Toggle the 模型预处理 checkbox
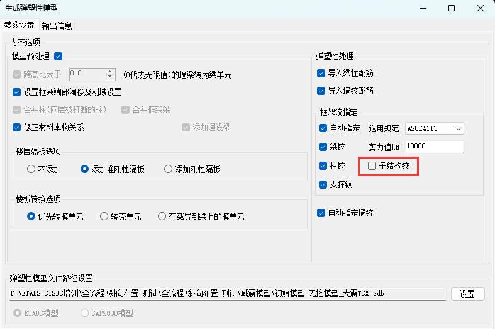Image resolution: width=495 pixels, height=329 pixels. click(x=58, y=57)
